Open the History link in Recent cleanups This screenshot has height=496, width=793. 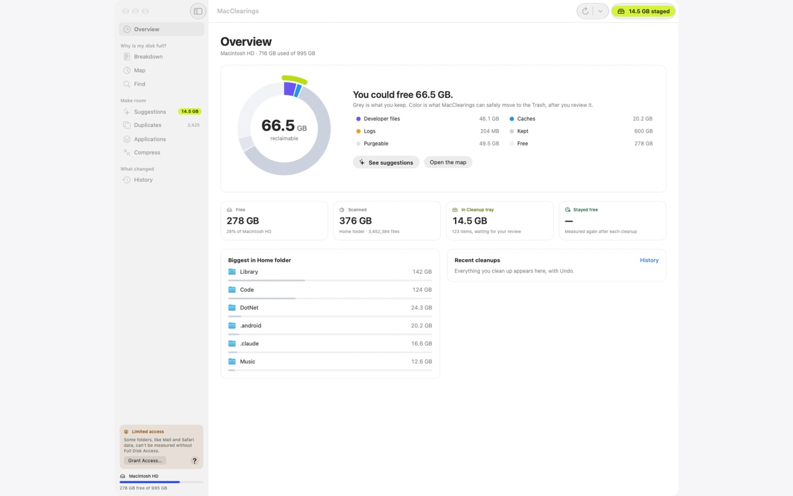[x=649, y=260]
